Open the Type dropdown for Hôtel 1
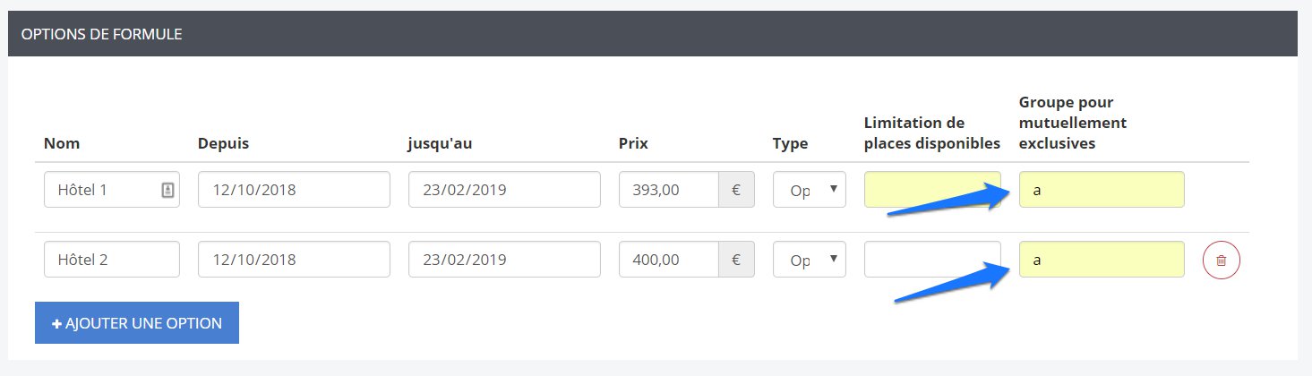Screen dimensions: 1312x376 810,190
